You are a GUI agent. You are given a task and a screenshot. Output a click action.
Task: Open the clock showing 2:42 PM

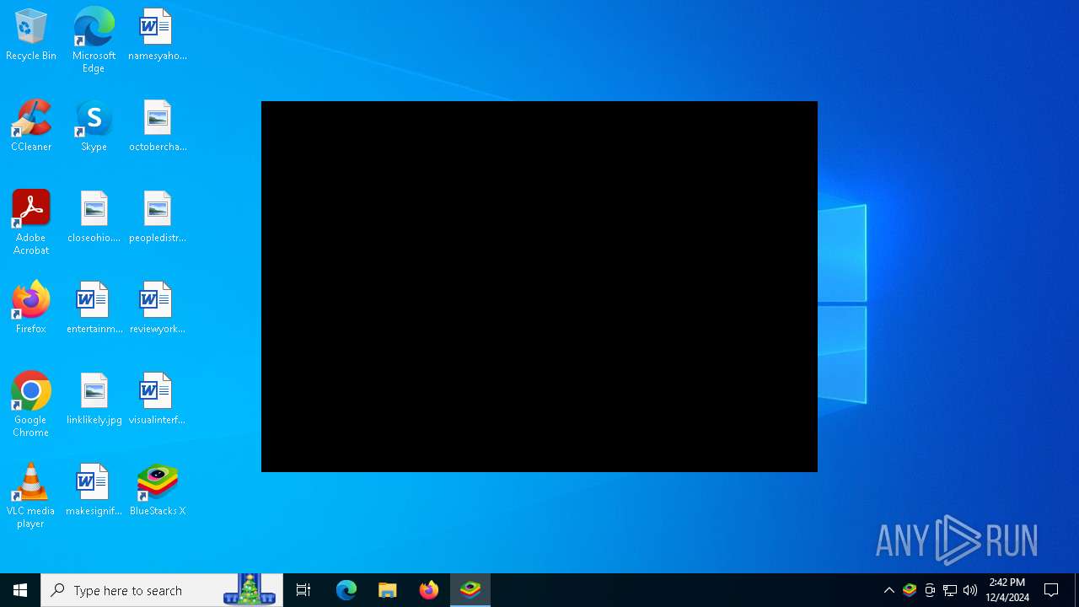1007,590
